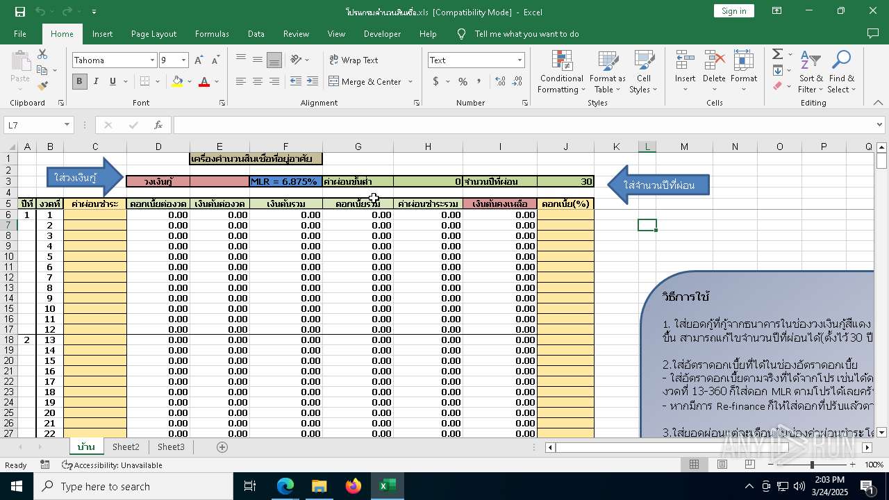Click the Insert Function fx icon
Image resolution: width=889 pixels, height=500 pixels.
(158, 125)
